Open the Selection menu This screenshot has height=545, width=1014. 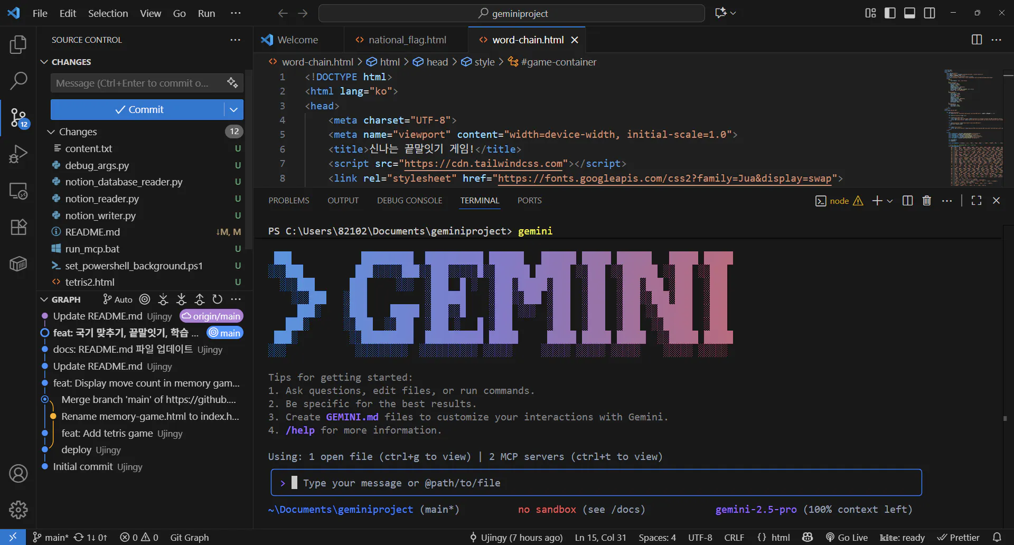108,13
